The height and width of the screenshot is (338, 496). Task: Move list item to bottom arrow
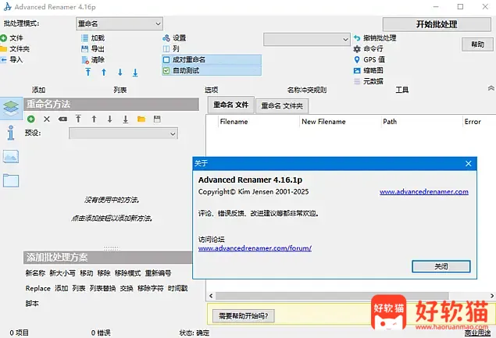135,73
